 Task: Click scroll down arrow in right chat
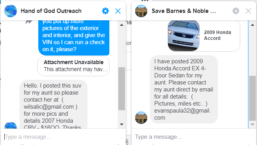tap(252, 124)
